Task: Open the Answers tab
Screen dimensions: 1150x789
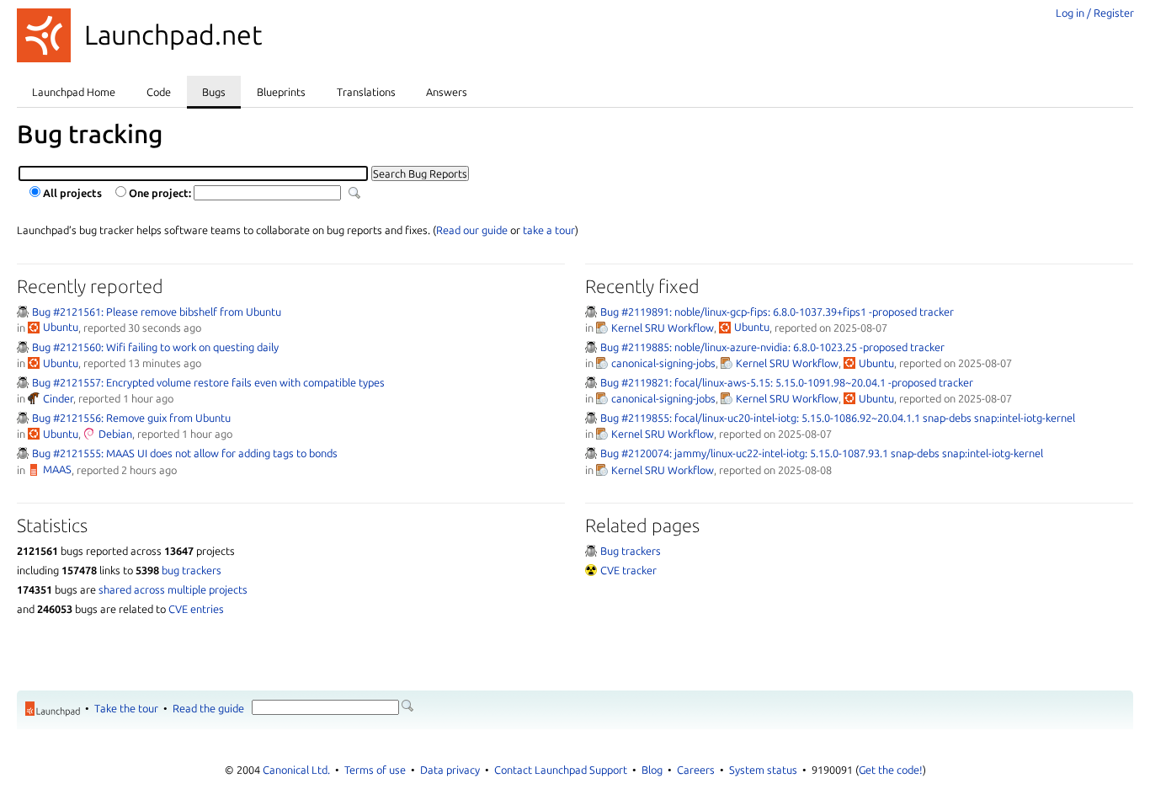Action: pos(446,92)
